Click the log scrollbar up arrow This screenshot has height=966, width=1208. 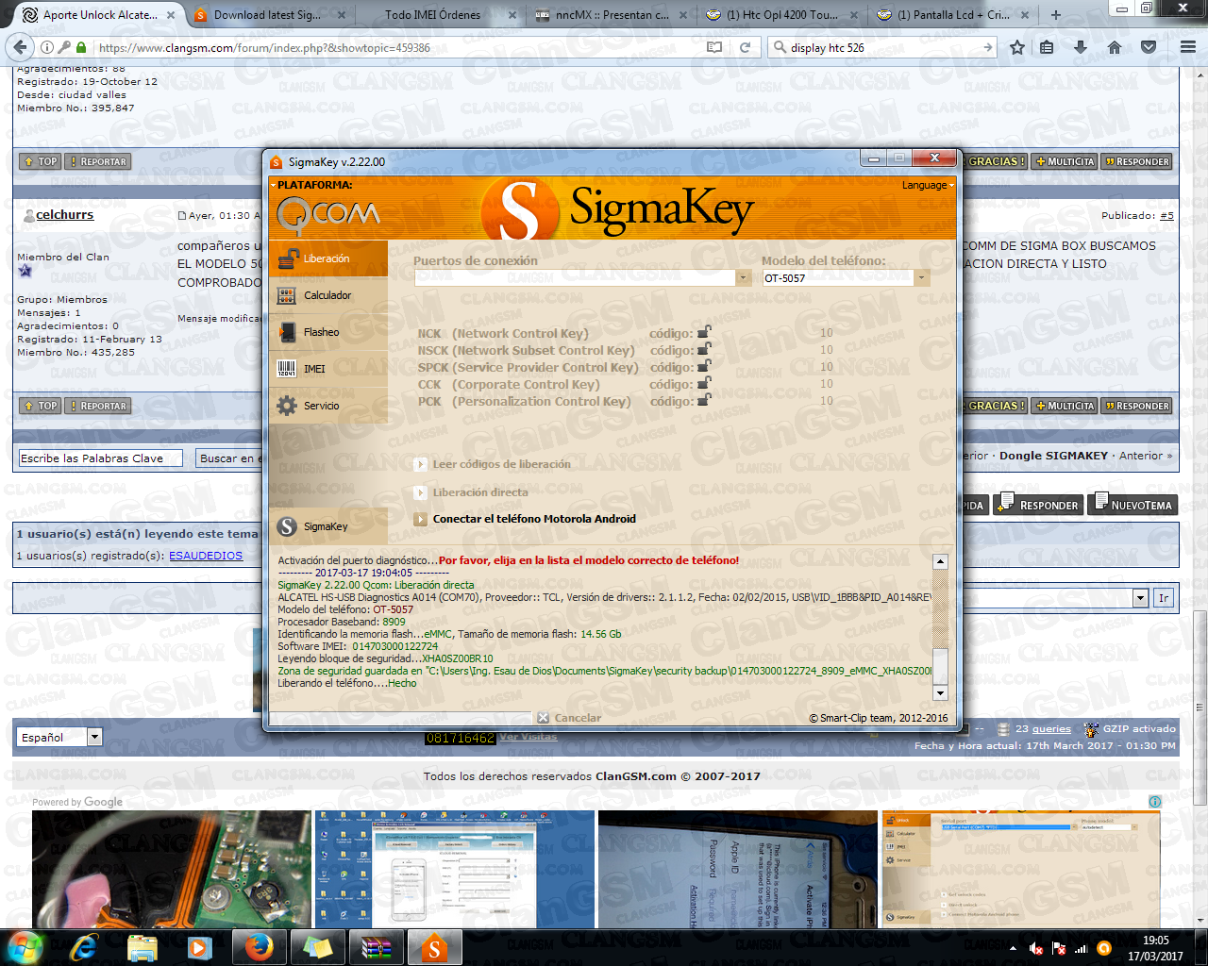[x=940, y=561]
